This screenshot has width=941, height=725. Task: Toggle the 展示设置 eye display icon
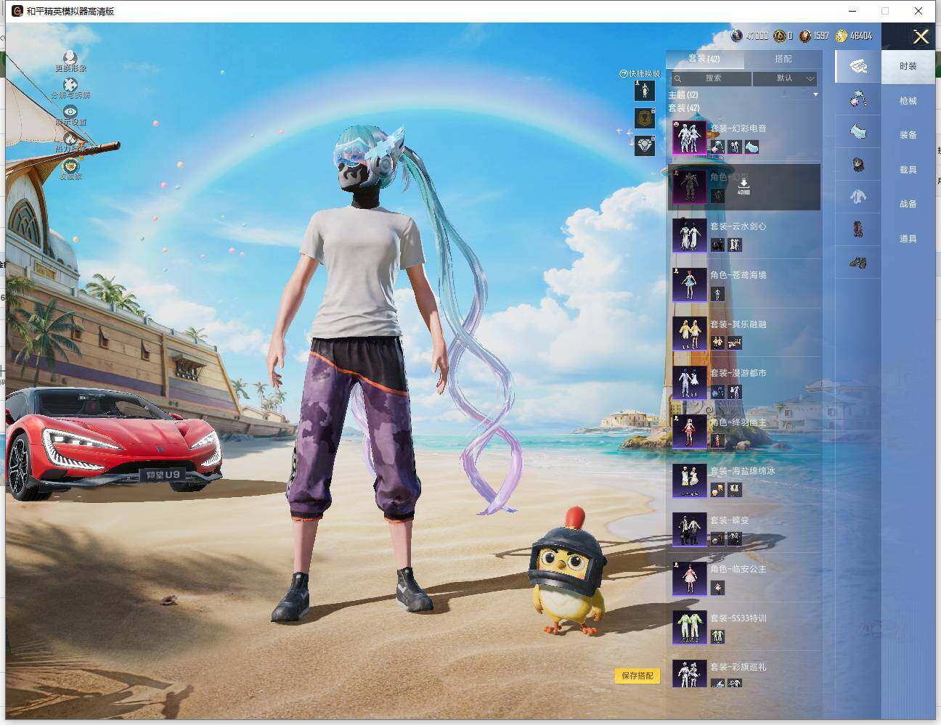pyautogui.click(x=70, y=112)
